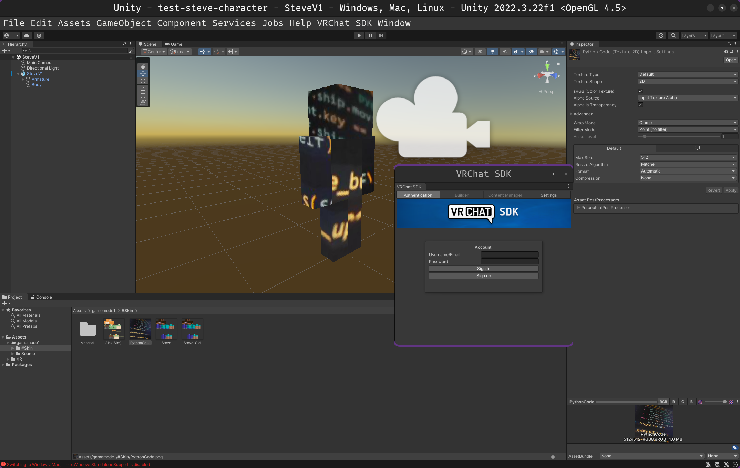Screen dimensions: 740x468
Task: Open the Max Size dropdown
Action: coord(688,157)
